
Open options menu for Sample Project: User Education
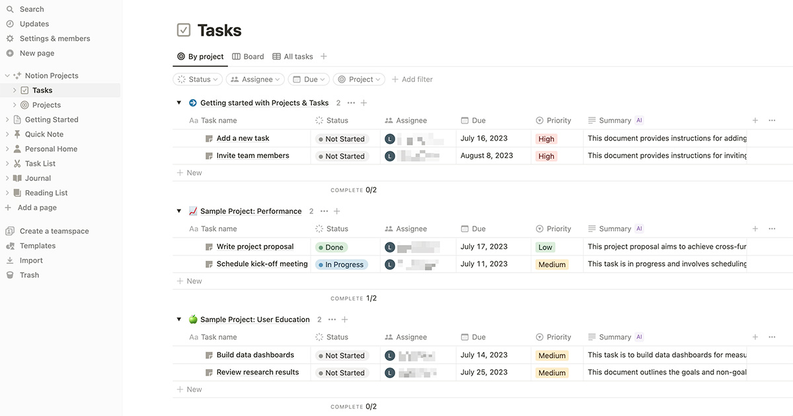332,320
